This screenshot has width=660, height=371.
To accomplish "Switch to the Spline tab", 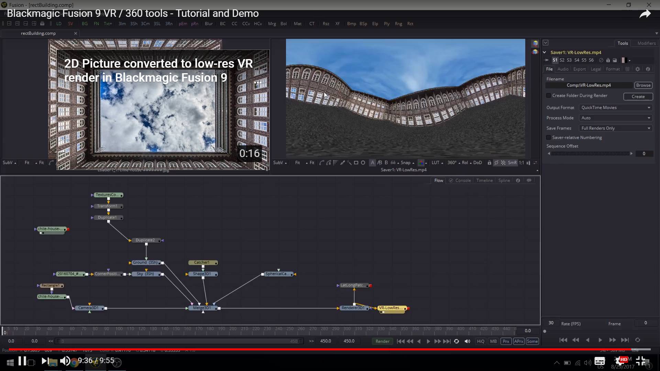I will coord(504,180).
